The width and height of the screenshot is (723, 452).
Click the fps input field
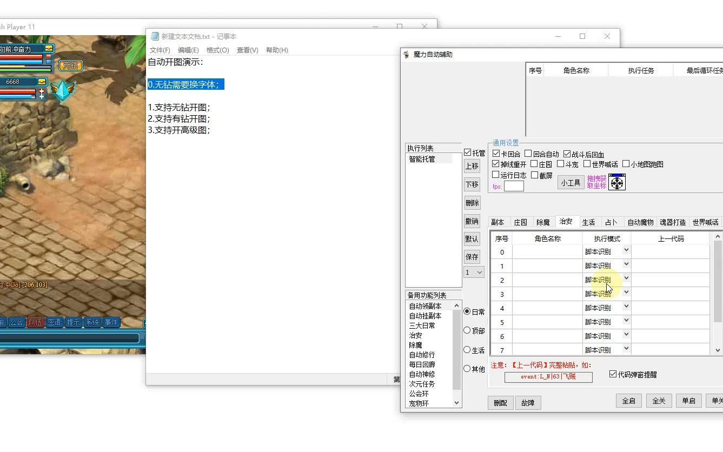[514, 186]
